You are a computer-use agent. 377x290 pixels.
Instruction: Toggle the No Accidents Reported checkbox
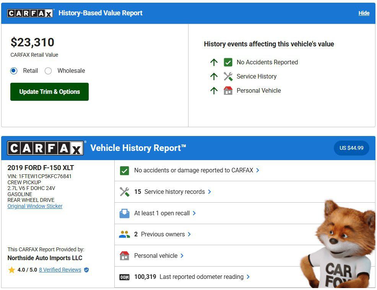(x=228, y=62)
